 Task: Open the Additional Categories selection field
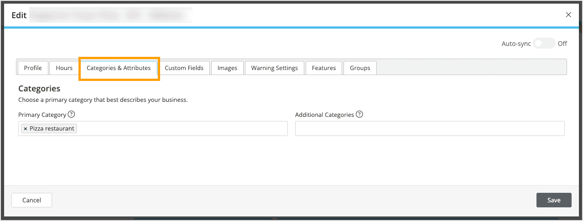point(429,129)
